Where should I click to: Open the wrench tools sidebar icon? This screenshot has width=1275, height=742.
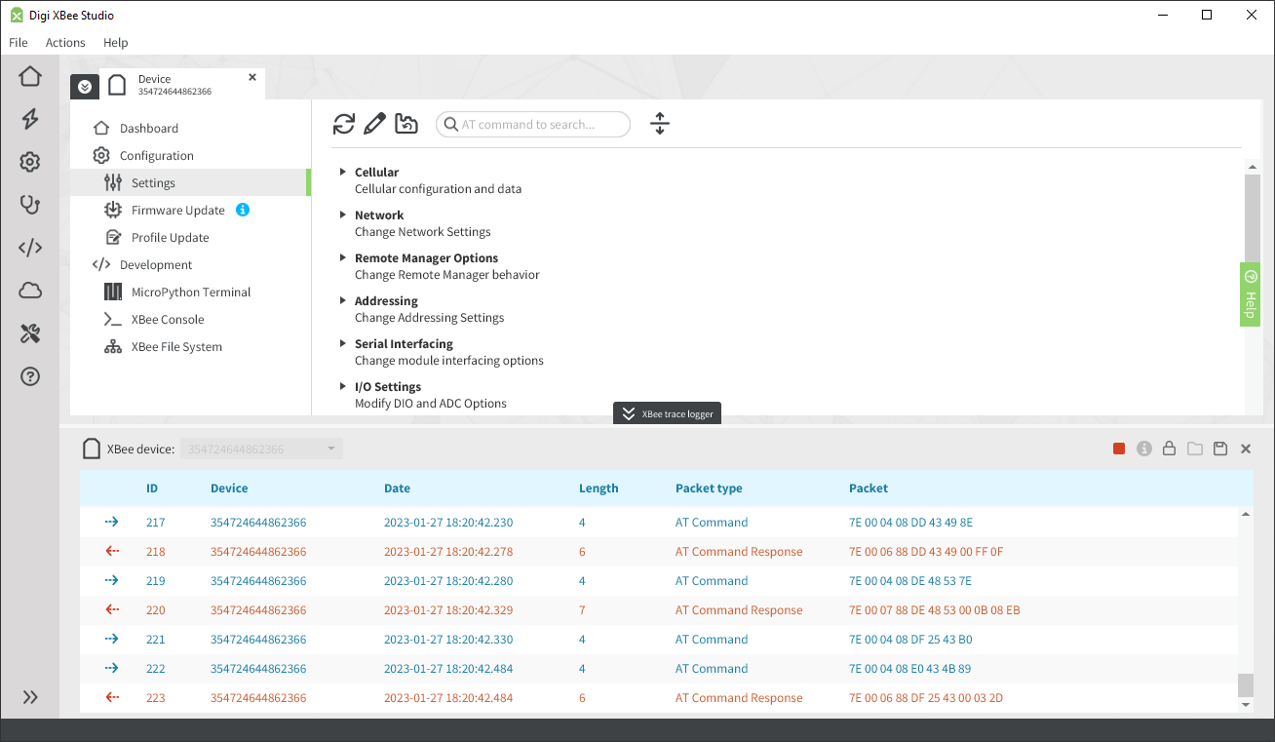(x=30, y=333)
